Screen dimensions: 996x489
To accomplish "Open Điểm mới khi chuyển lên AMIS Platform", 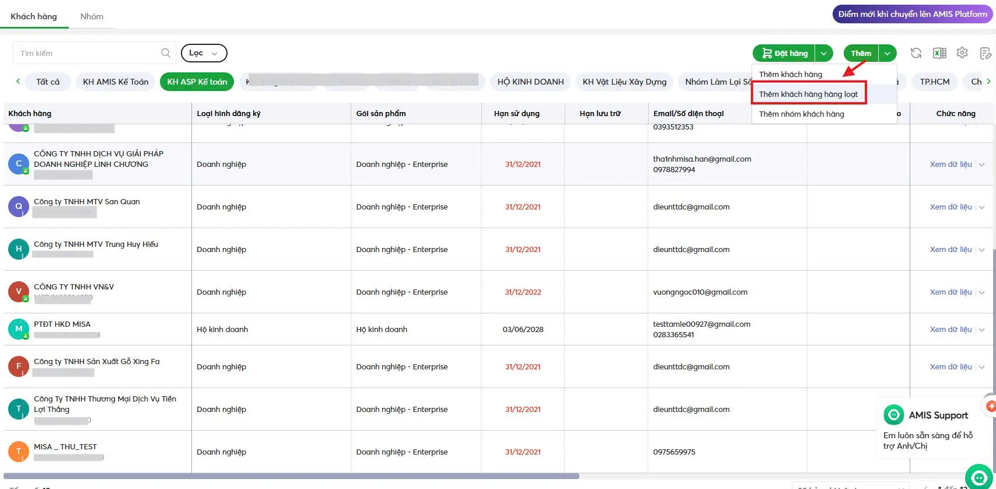I will tap(913, 14).
